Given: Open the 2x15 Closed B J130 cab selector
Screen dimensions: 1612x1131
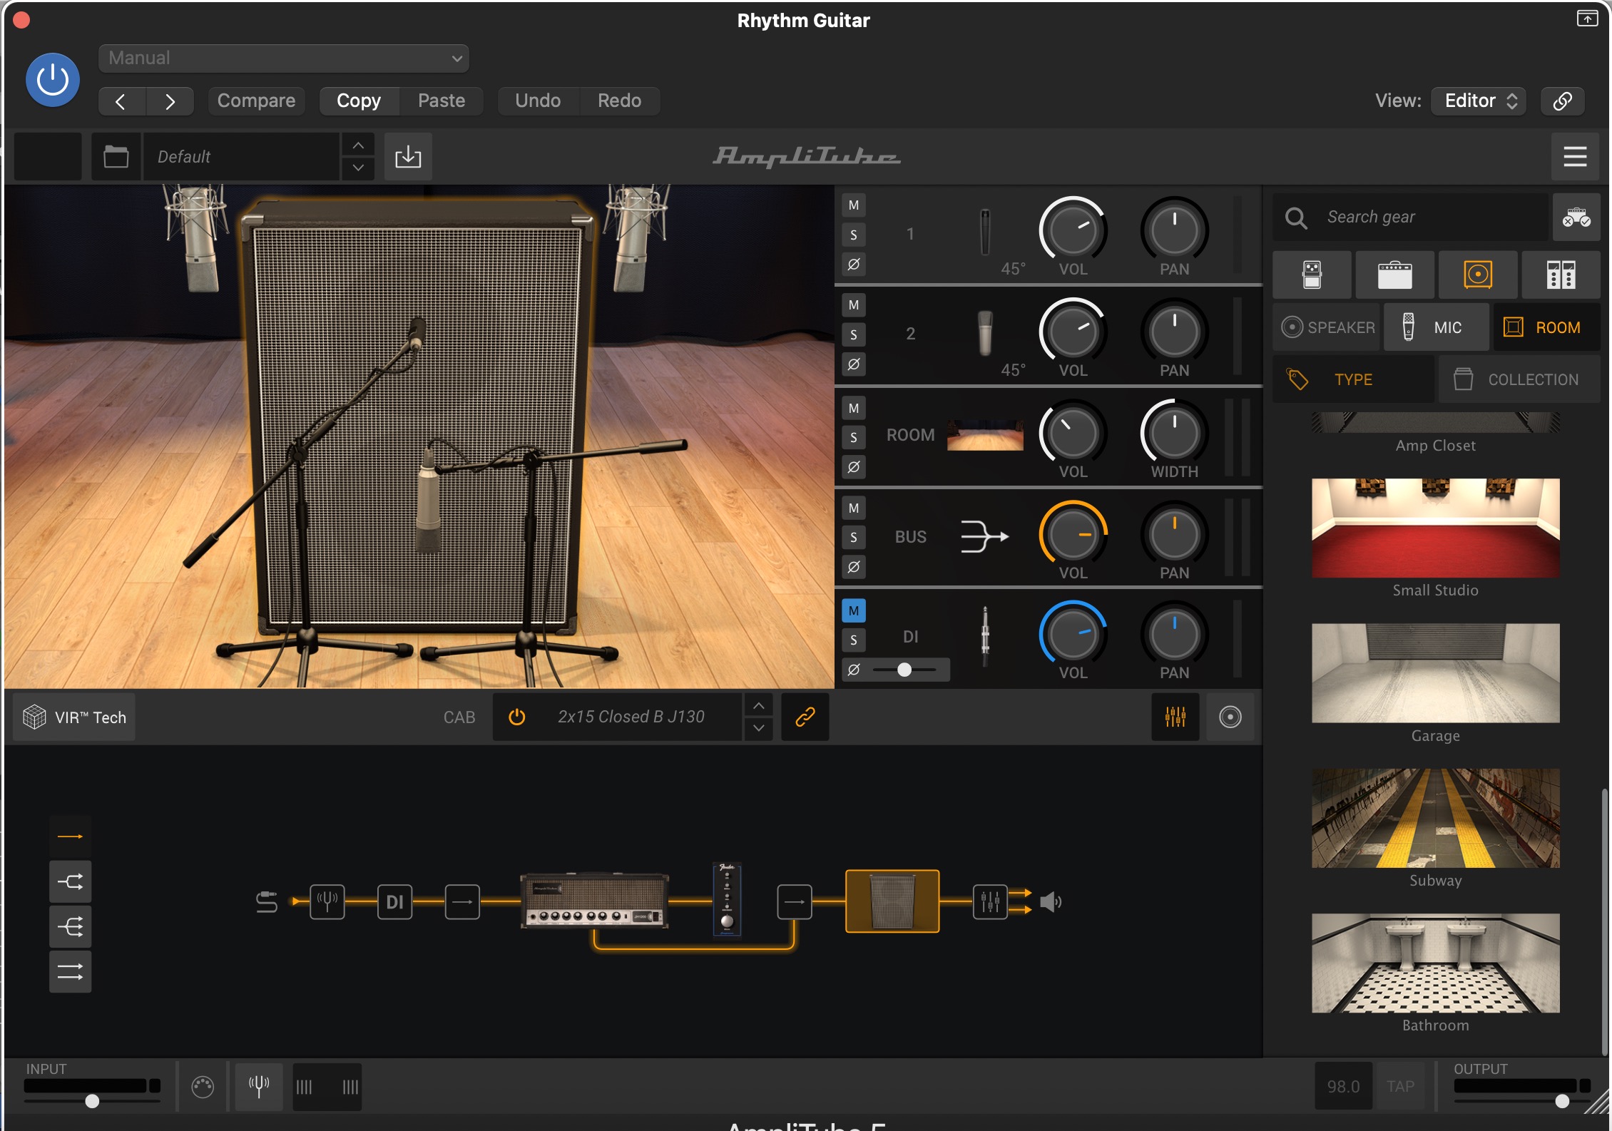Looking at the screenshot, I should 631,717.
